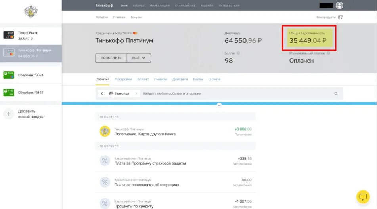Click the −339,18 amount

[245, 158]
